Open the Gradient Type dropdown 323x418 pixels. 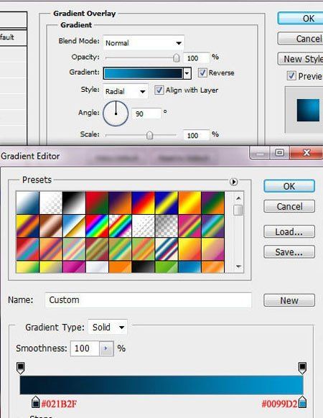(x=108, y=327)
